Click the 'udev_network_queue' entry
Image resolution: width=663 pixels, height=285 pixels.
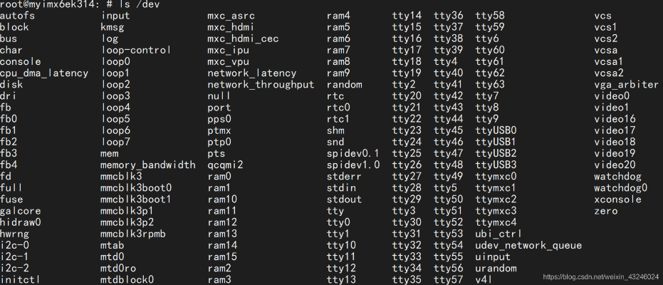click(528, 245)
